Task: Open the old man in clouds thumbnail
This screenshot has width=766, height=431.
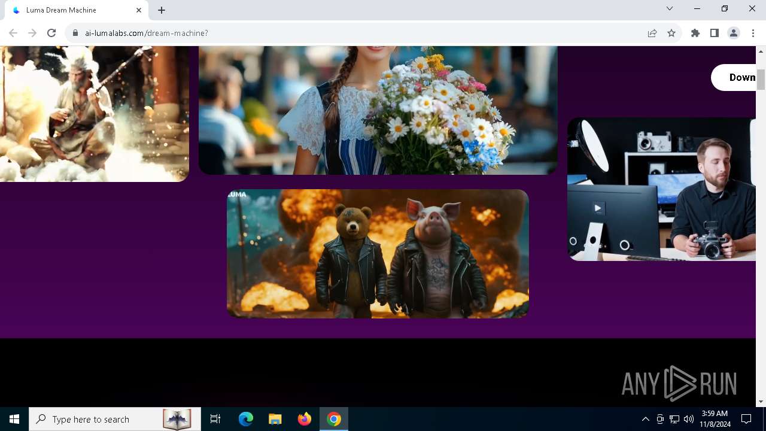Action: coord(95,114)
